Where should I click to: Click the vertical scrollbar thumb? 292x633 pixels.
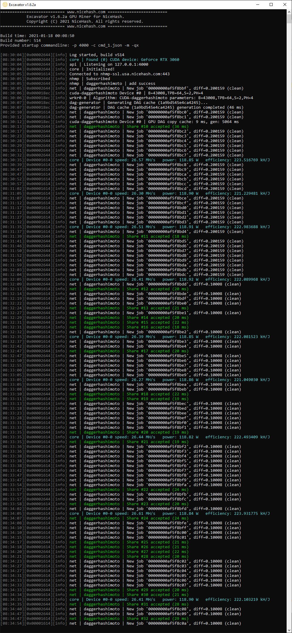point(289,19)
